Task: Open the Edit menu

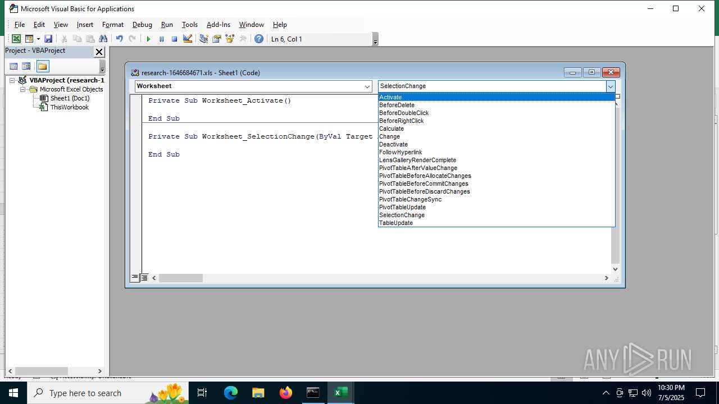Action: click(39, 25)
